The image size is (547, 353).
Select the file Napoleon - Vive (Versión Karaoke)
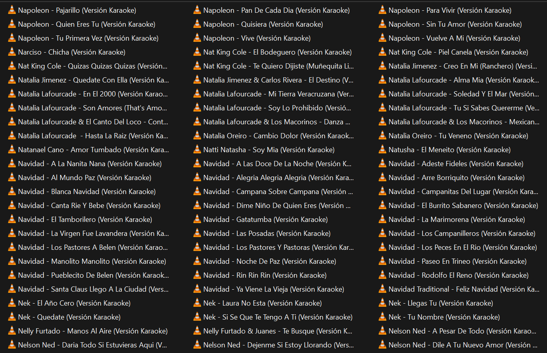click(256, 38)
